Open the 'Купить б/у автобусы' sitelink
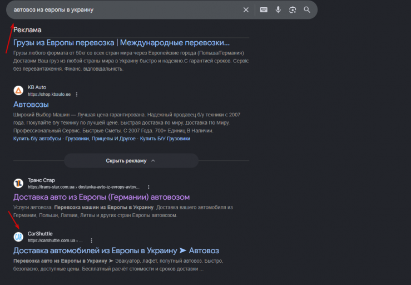Image resolution: width=411 pixels, height=285 pixels. (x=37, y=139)
